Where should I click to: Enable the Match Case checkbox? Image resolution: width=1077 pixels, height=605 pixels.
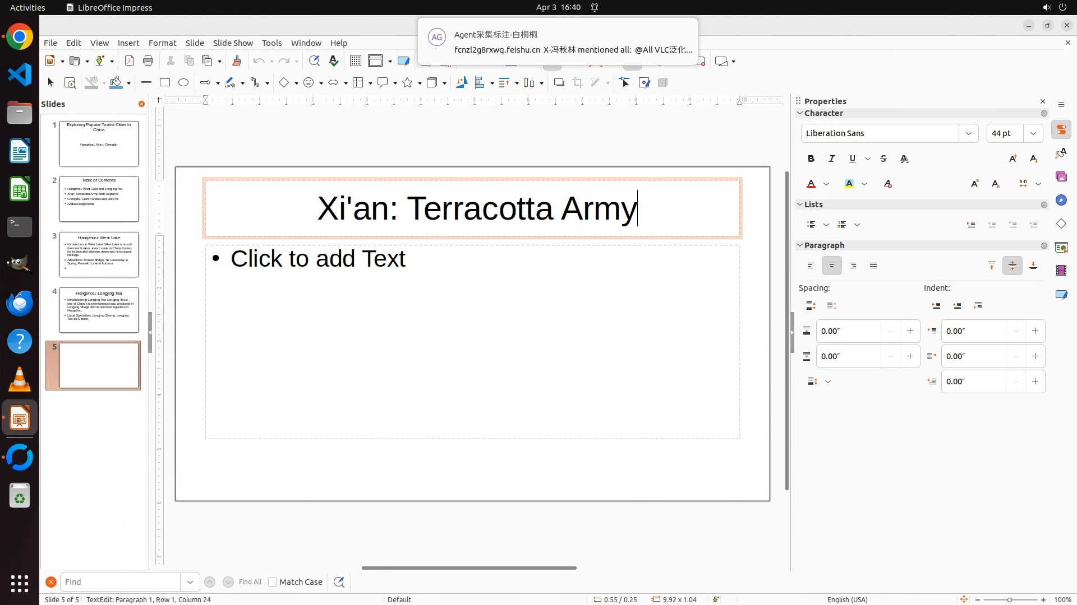(273, 582)
